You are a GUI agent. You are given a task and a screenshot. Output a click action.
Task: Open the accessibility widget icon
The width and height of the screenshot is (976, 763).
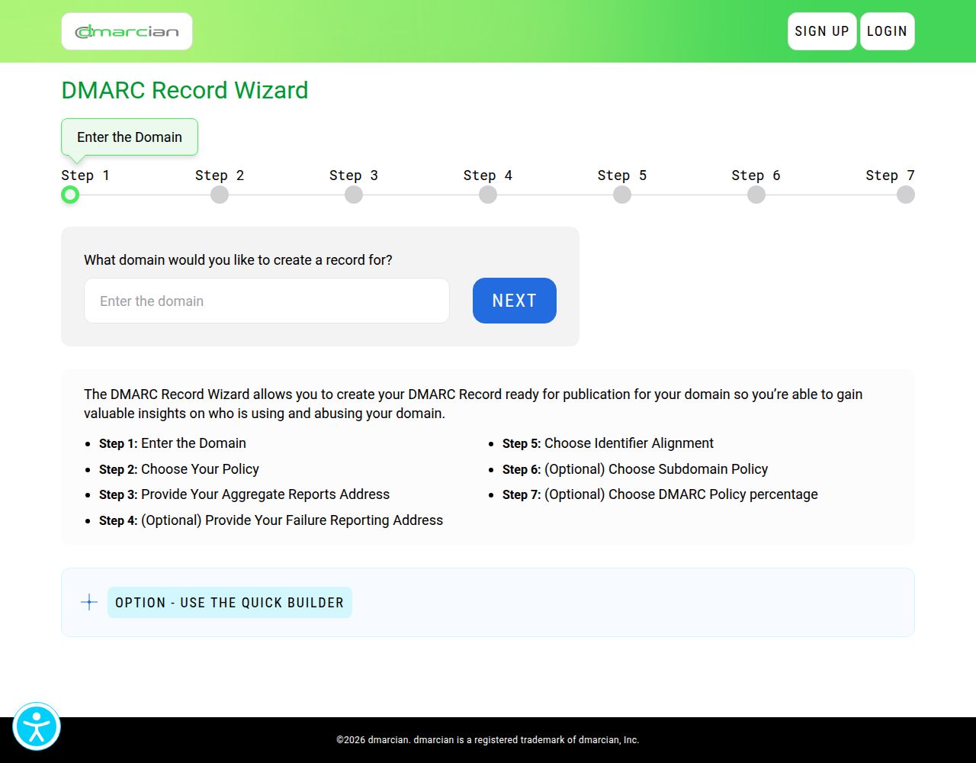click(x=37, y=726)
